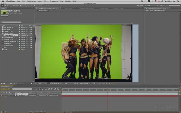This screenshot has width=181, height=113.
Task: Select the Type tool
Action: (26, 5)
